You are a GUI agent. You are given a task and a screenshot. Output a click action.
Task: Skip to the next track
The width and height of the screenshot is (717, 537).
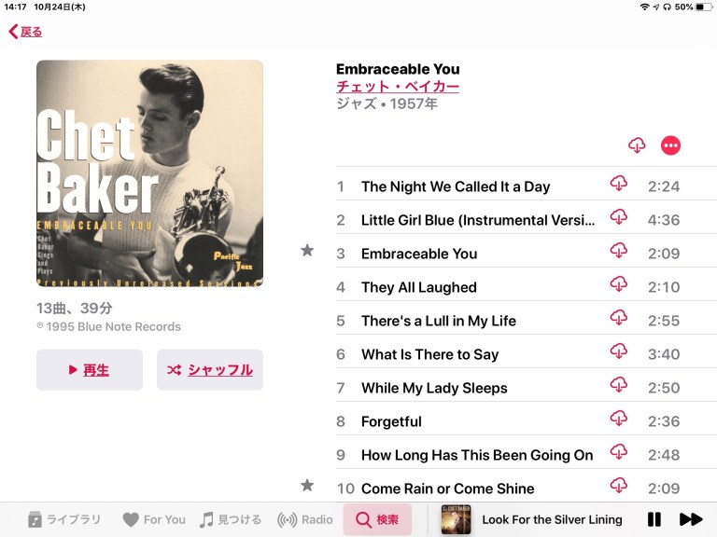[x=691, y=519]
